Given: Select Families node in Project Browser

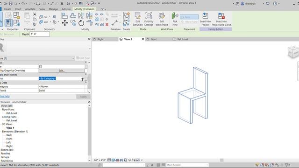Looking at the screenshot, I should [5, 154].
